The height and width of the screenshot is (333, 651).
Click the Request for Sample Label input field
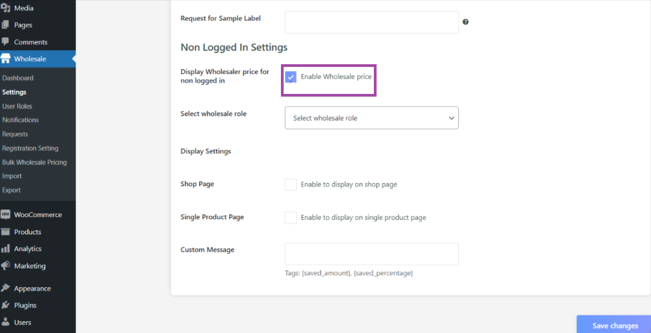tap(372, 22)
